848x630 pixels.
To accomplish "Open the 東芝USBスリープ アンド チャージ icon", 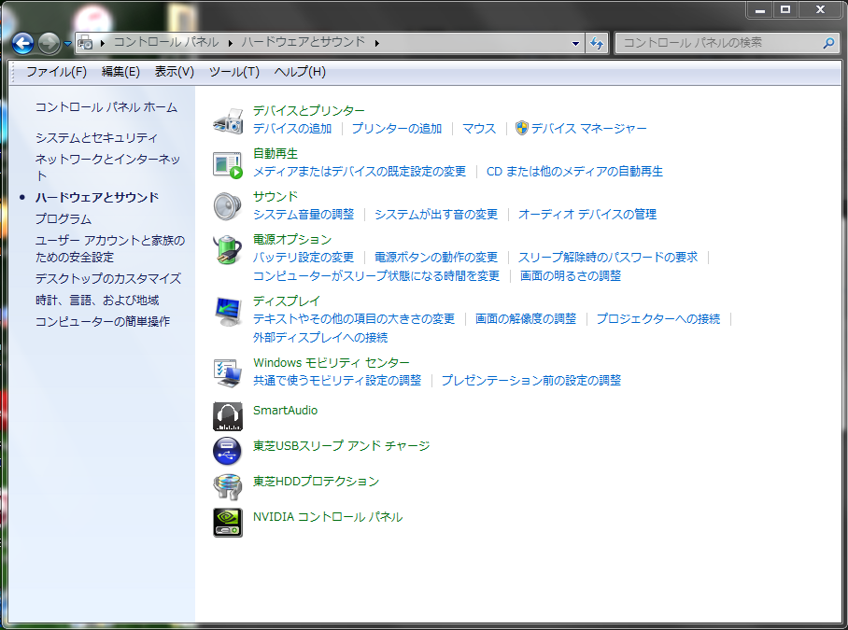I will (228, 451).
